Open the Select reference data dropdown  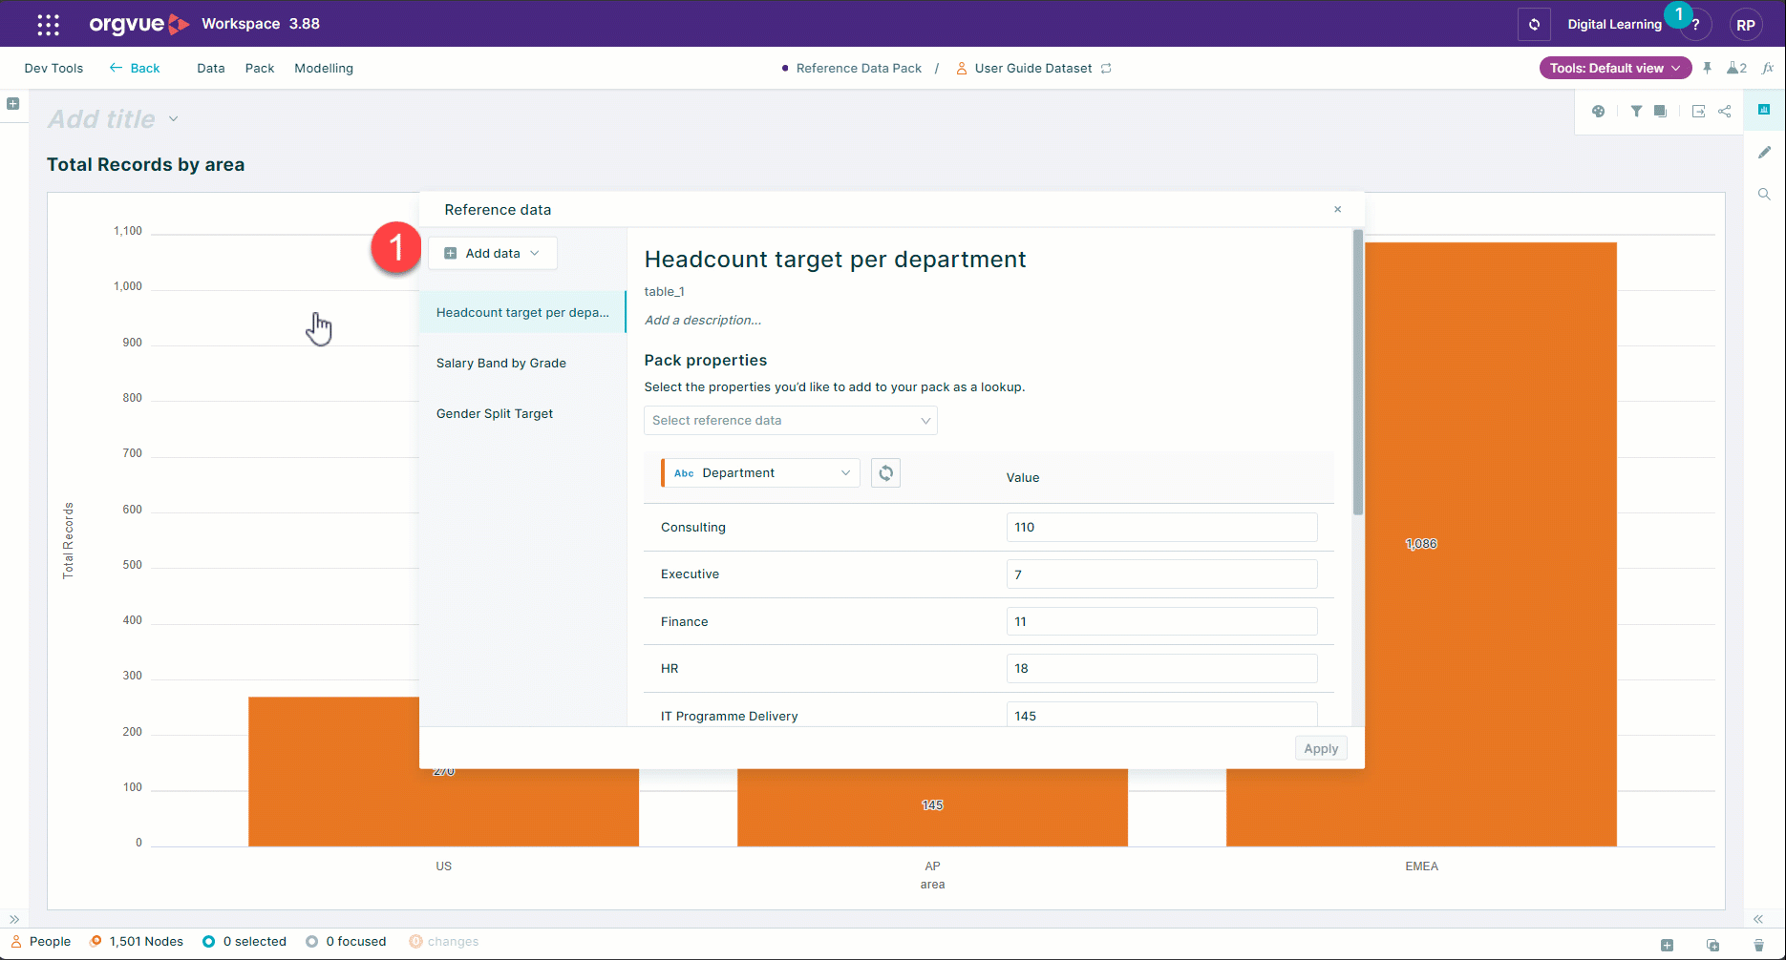click(790, 420)
